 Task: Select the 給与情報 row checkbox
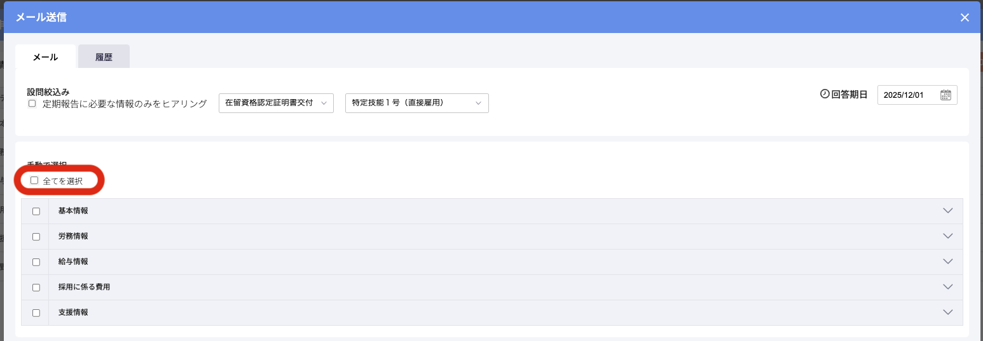click(x=36, y=262)
